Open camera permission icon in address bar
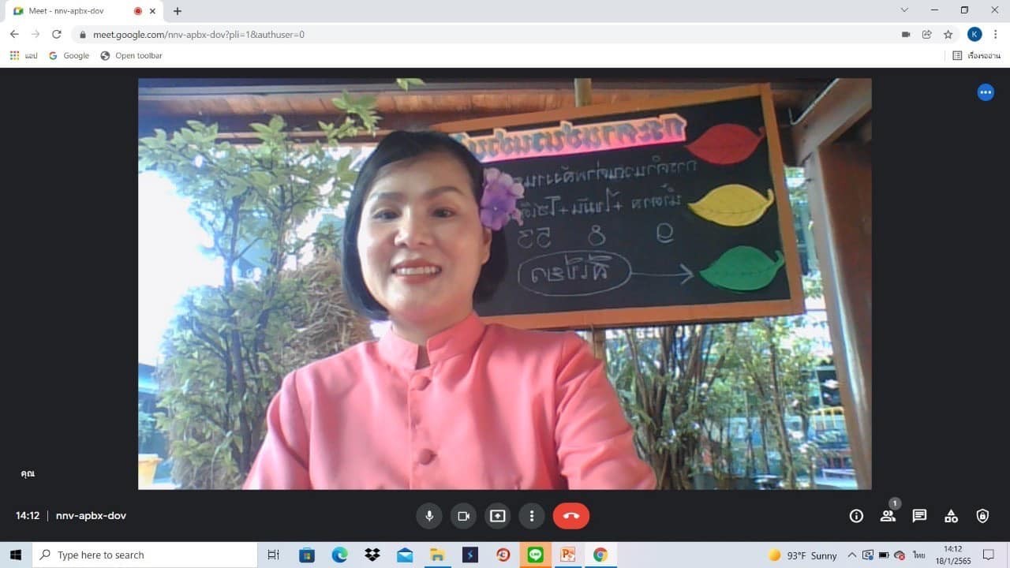 (x=906, y=34)
